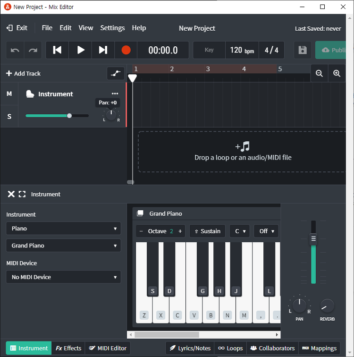Click the 4/4 time signature button
Screen dimensions: 354x357
coord(271,50)
